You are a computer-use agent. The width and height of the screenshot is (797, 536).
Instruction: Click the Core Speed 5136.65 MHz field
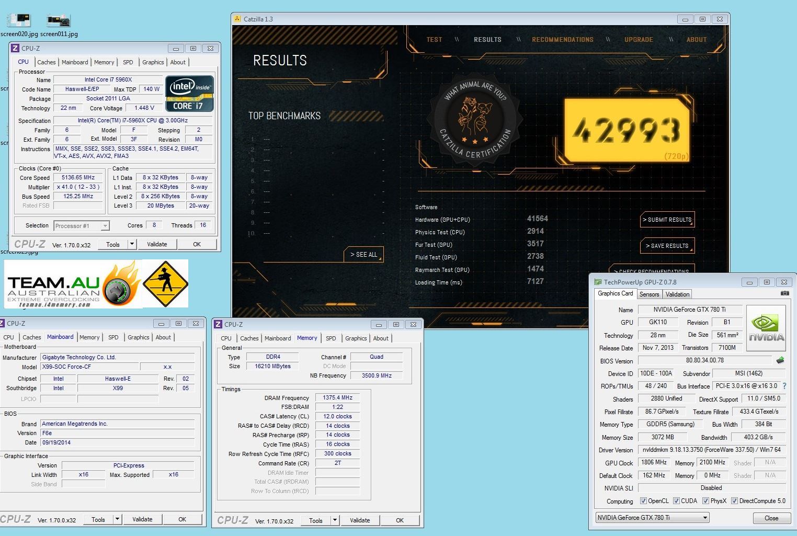coord(78,177)
